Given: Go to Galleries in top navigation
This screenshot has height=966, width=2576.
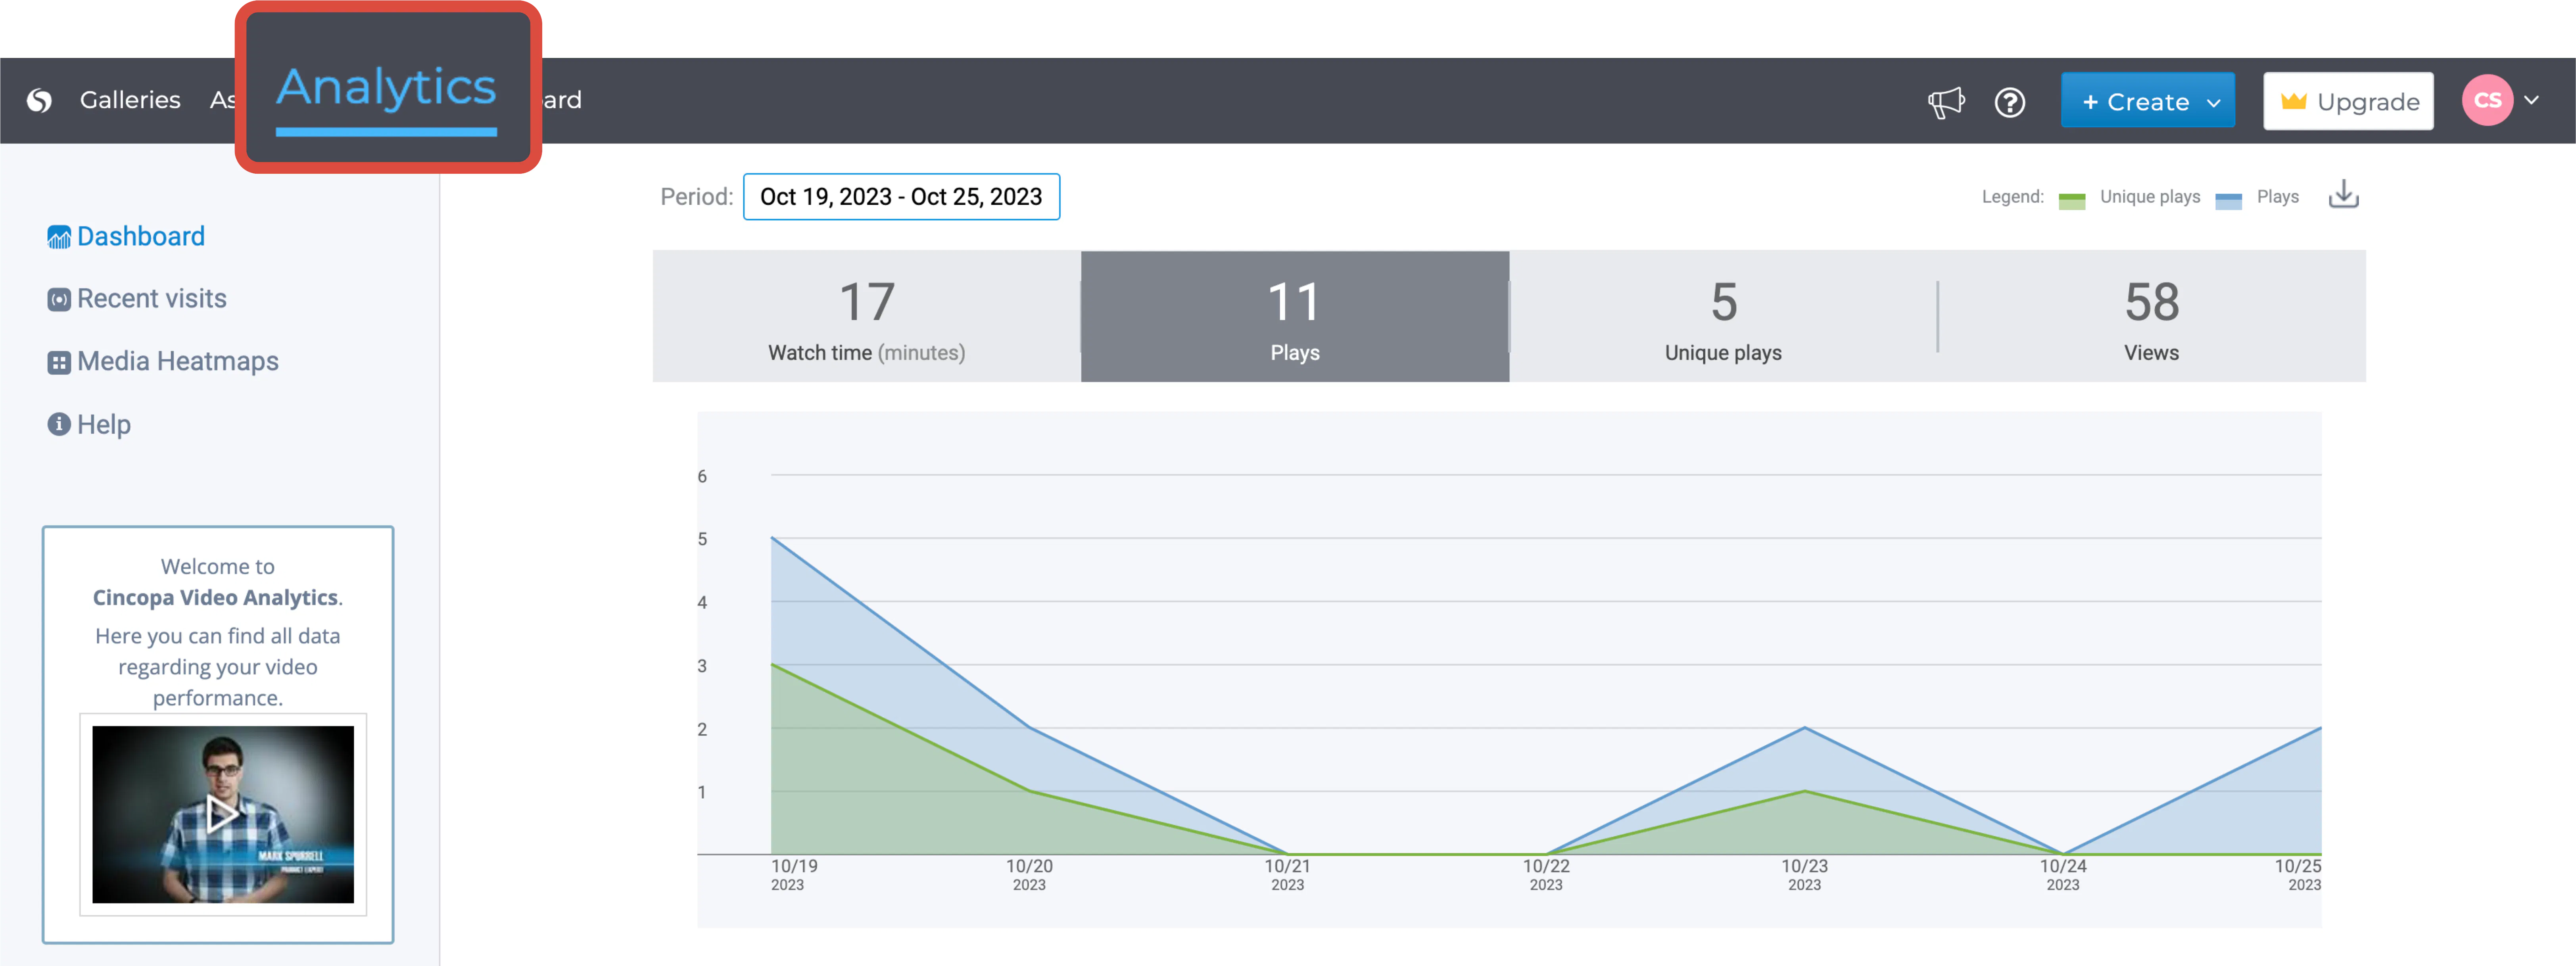Looking at the screenshot, I should click(130, 100).
